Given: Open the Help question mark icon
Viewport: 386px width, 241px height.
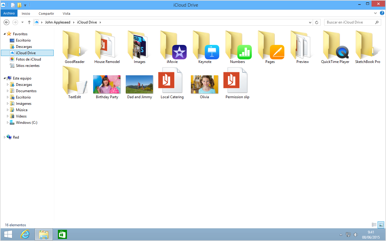Looking at the screenshot, I should (382, 13).
